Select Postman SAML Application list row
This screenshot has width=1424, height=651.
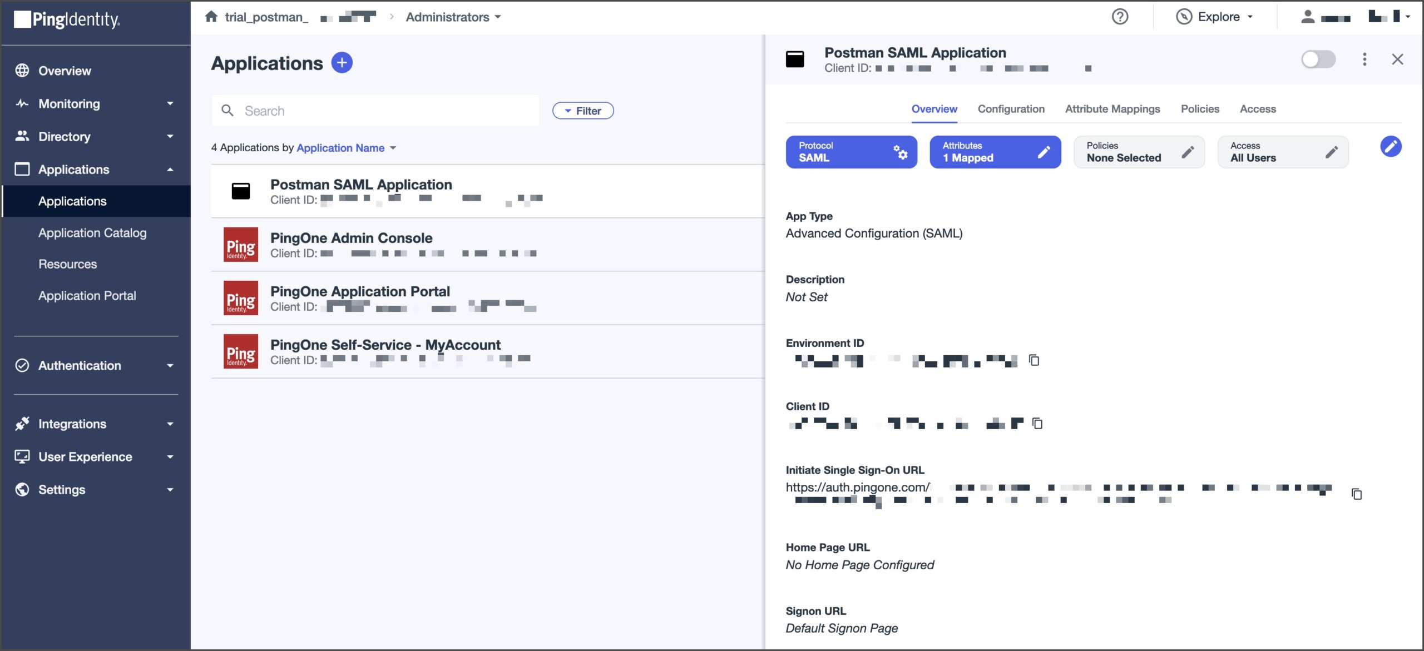488,191
